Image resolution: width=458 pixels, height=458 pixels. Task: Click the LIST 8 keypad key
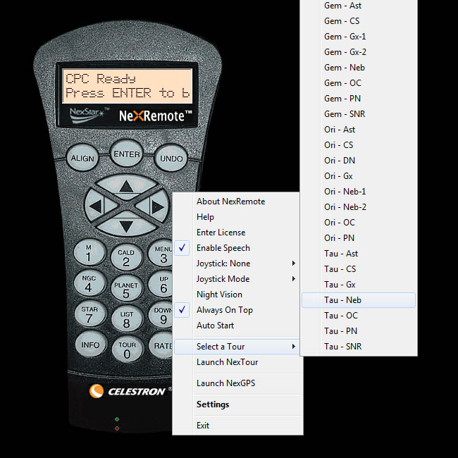(126, 319)
